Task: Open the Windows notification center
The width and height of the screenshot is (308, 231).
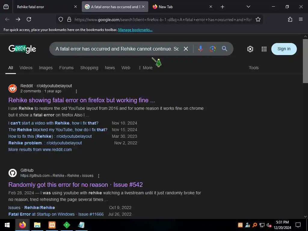Action: click(298, 225)
